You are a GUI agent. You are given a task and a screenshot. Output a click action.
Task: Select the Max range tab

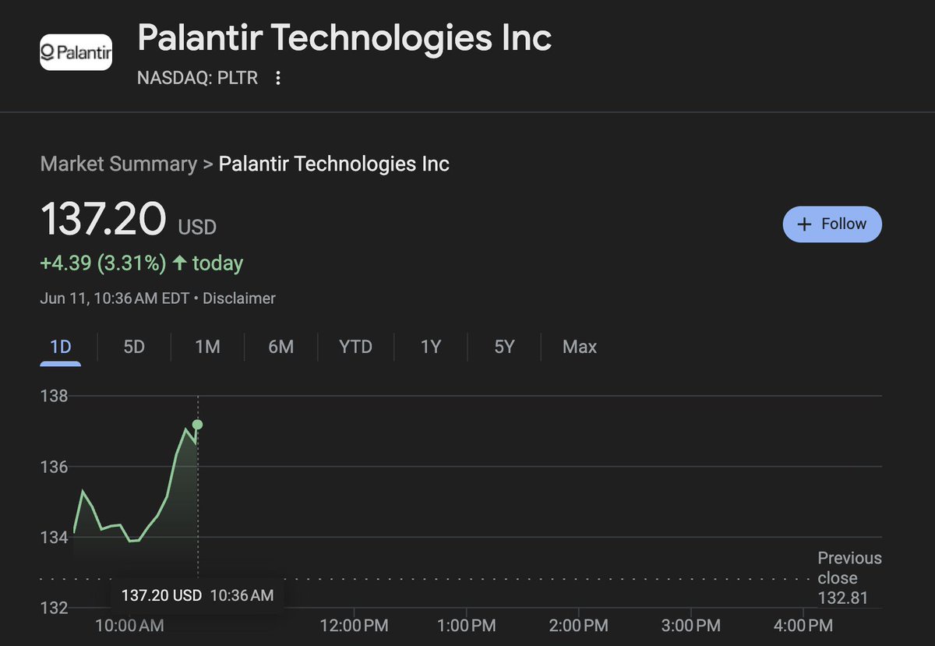(579, 347)
